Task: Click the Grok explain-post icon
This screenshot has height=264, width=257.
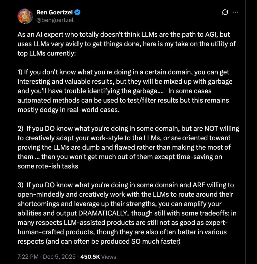Action: point(225,12)
